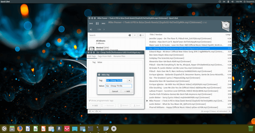The width and height of the screenshot is (255, 133).
Task: Switch to the Tags From Path tab
Action: pyautogui.click(x=104, y=56)
